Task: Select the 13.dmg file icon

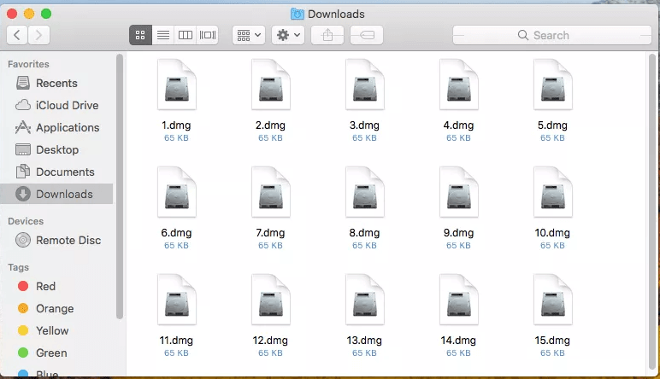Action: click(365, 300)
